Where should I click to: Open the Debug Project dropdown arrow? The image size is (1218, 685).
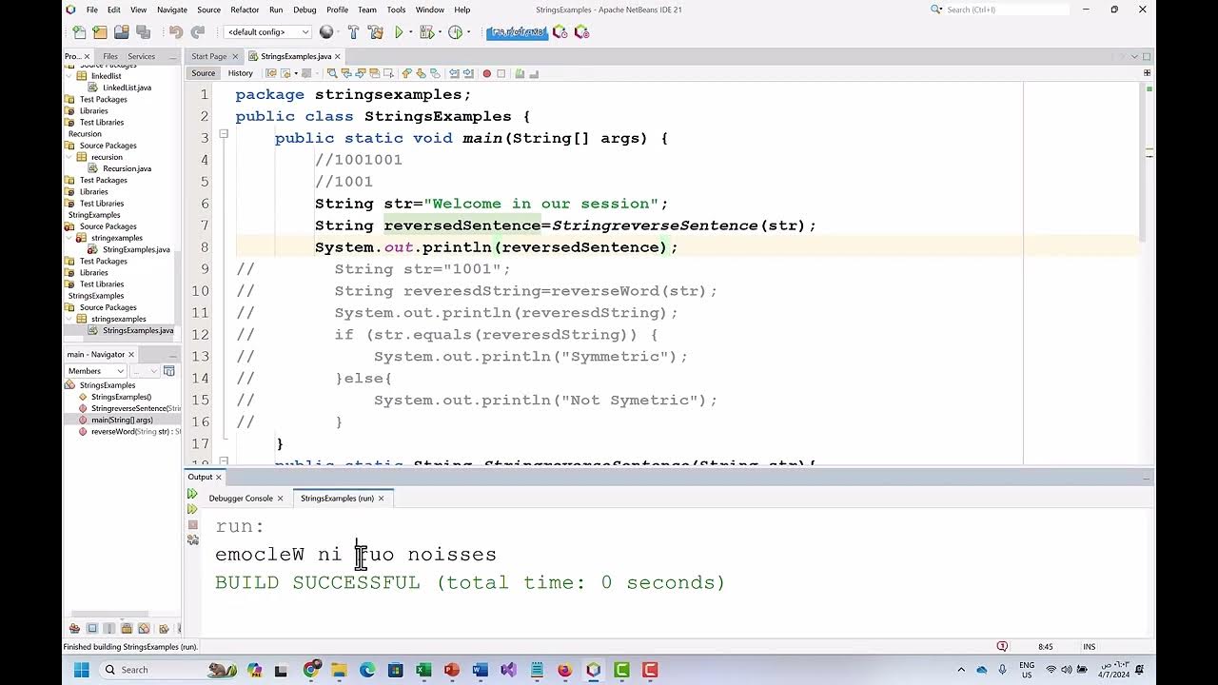(x=441, y=32)
